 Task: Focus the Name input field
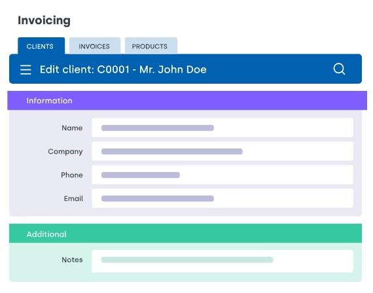[x=222, y=128]
